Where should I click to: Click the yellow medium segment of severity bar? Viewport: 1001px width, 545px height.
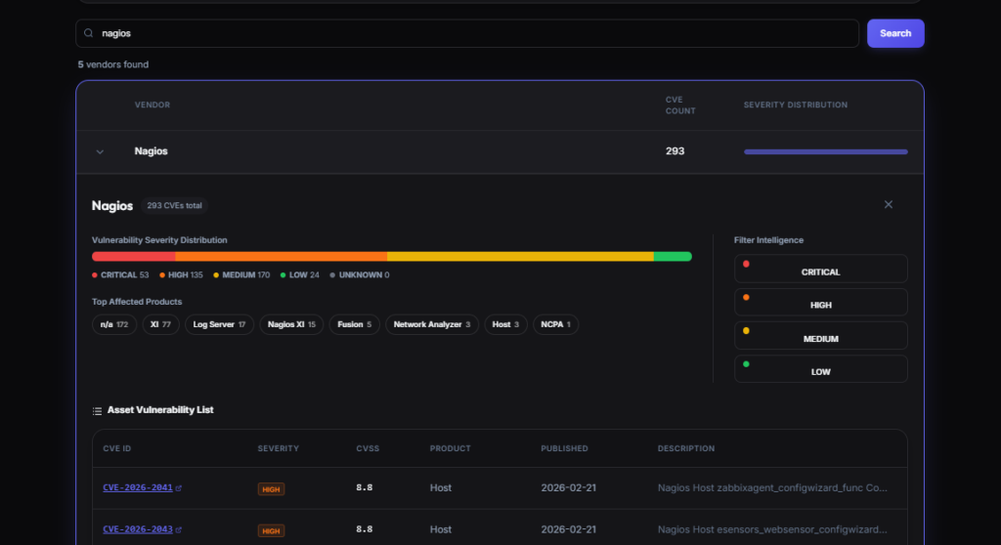point(520,256)
